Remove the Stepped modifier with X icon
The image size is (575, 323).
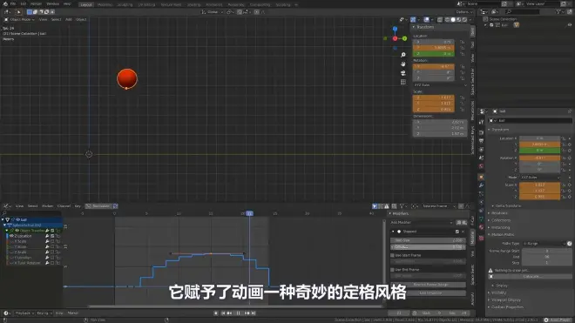tap(463, 232)
